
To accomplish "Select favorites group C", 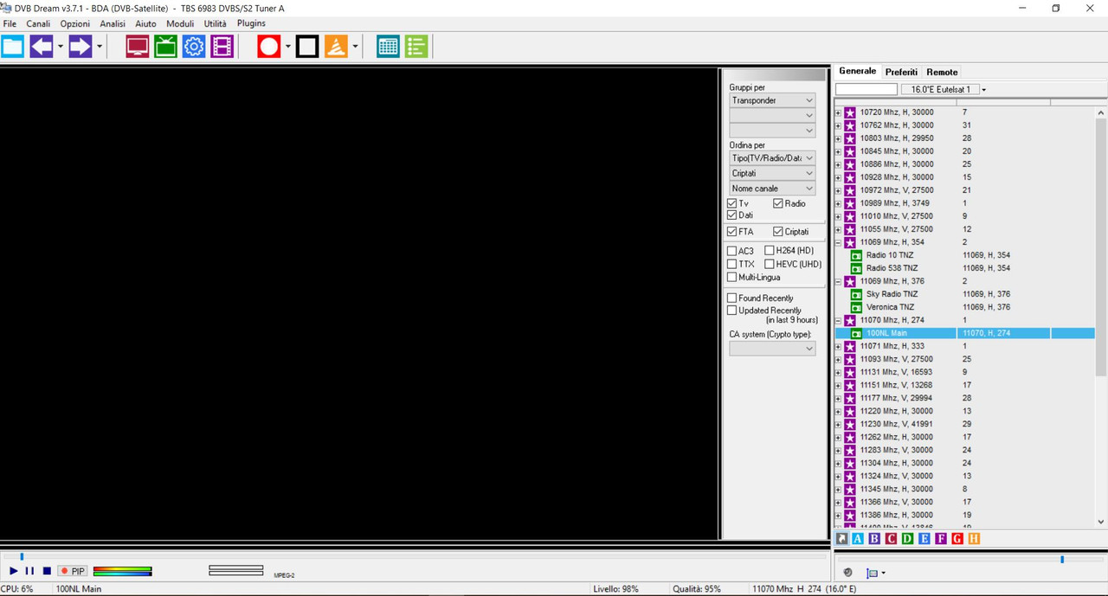I will (x=891, y=539).
